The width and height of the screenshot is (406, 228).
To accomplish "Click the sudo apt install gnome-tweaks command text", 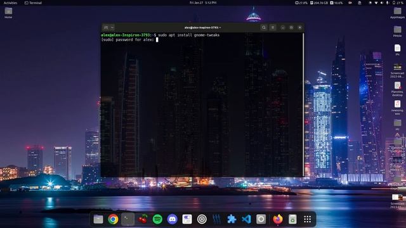I will (x=189, y=35).
